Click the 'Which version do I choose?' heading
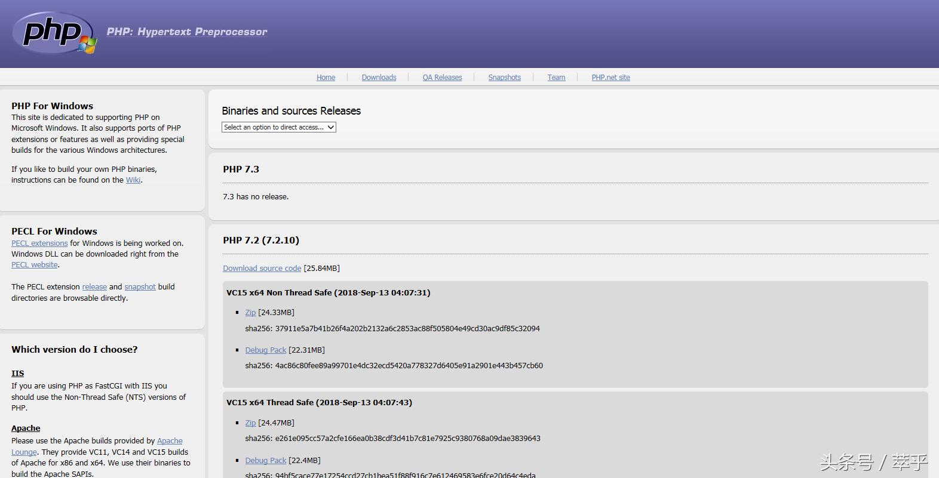The image size is (939, 478). point(74,350)
